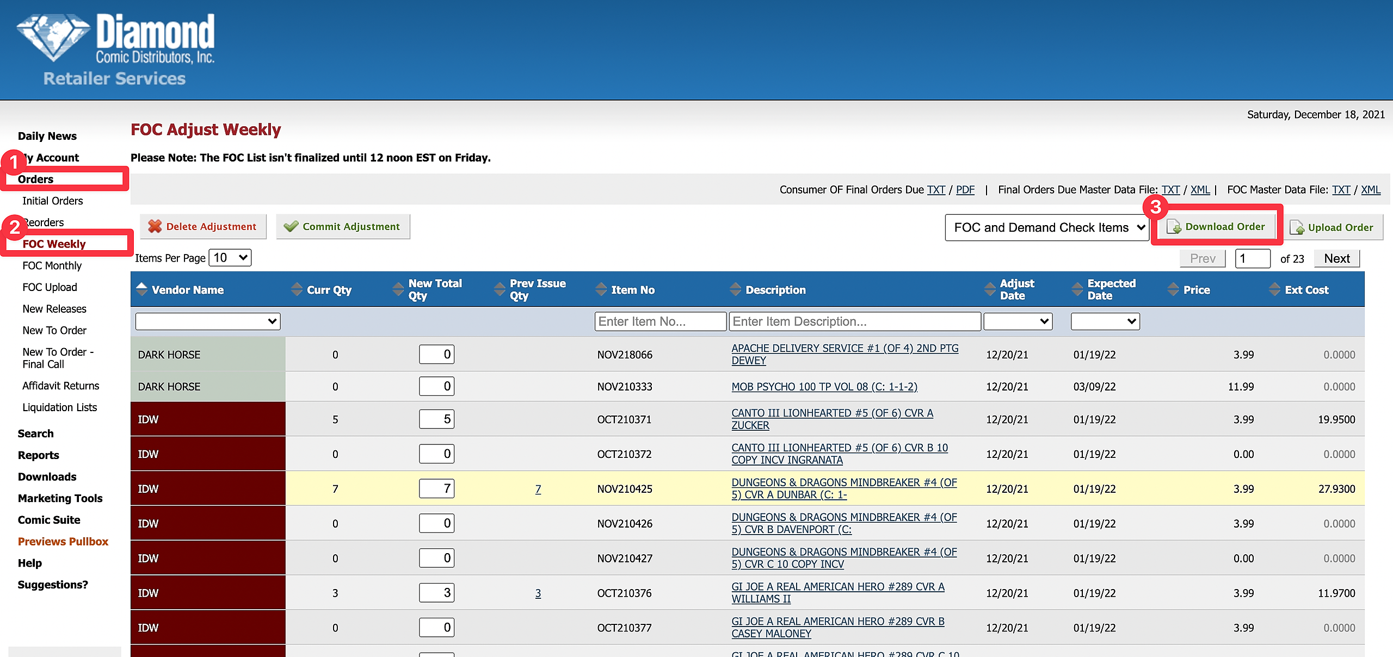The image size is (1393, 657).
Task: Open Affidavit Returns in sidebar
Action: point(61,386)
